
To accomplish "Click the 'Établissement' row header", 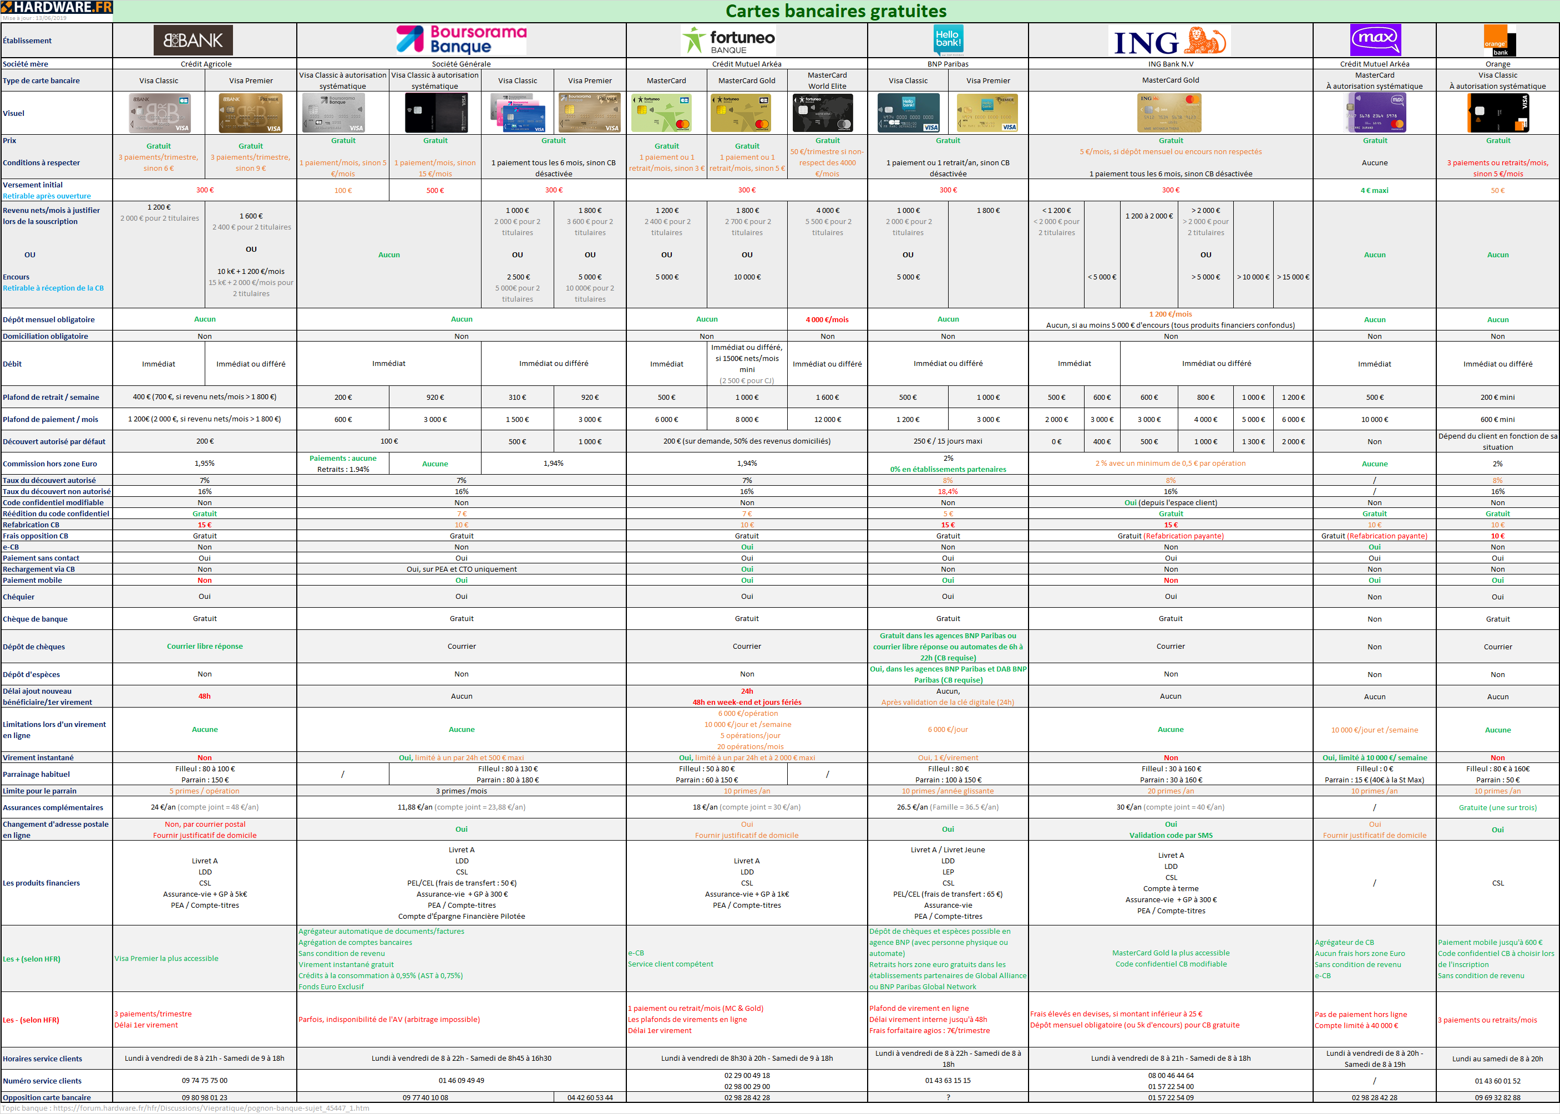I will (x=27, y=40).
